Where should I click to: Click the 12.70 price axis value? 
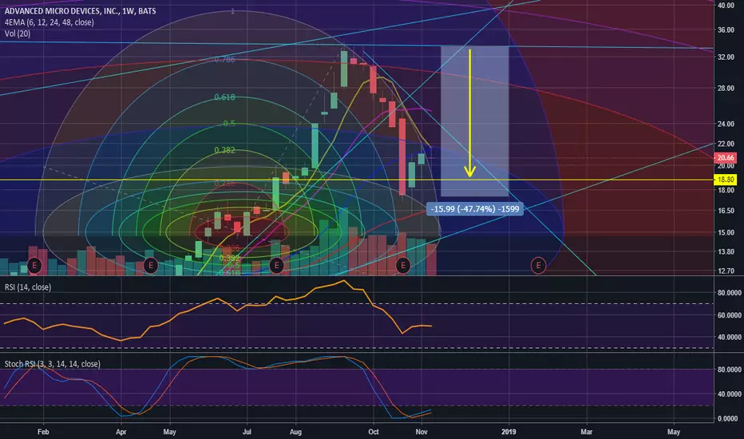point(726,271)
